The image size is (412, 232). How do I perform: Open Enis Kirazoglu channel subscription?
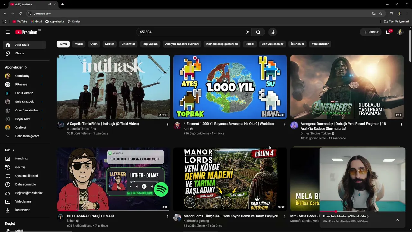click(x=24, y=102)
